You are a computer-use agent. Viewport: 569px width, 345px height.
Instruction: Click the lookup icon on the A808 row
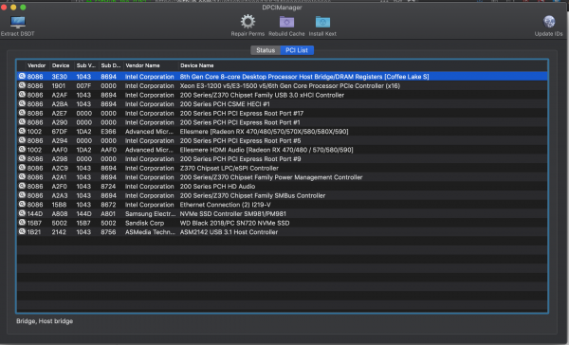(22, 213)
